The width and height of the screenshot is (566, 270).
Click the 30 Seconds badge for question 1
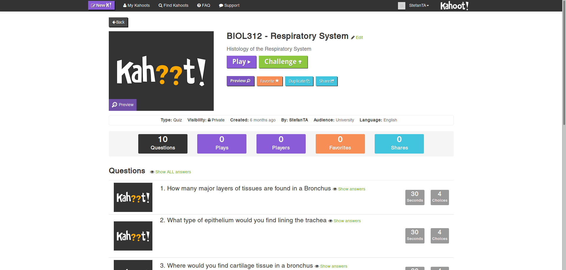(x=415, y=197)
